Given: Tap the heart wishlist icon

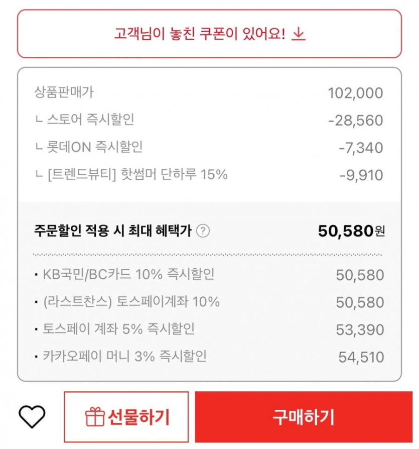Looking at the screenshot, I should [x=32, y=416].
